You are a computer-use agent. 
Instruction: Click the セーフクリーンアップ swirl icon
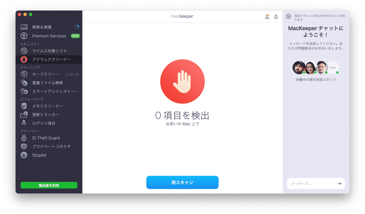[24, 74]
